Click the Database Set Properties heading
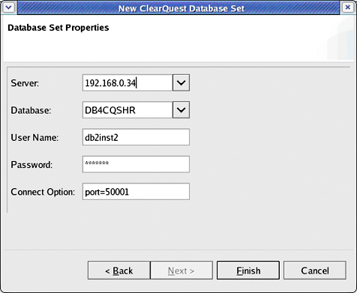Image resolution: width=357 pixels, height=293 pixels. [x=58, y=28]
